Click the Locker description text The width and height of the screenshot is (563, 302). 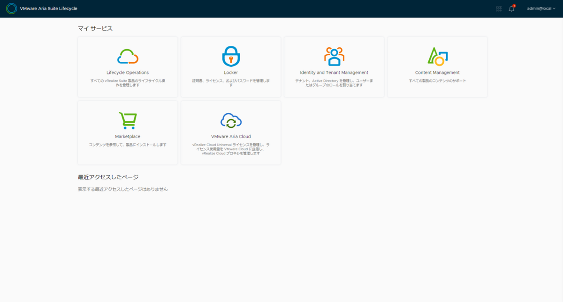231,83
